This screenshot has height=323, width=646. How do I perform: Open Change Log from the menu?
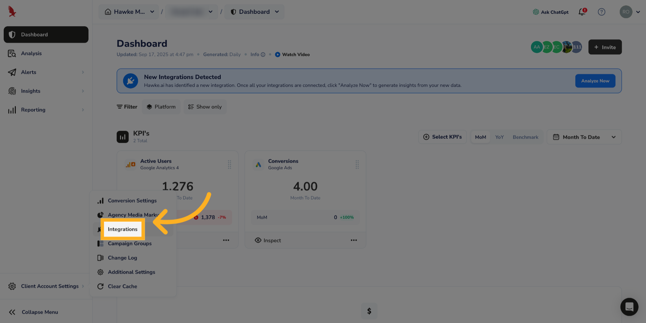133,258
